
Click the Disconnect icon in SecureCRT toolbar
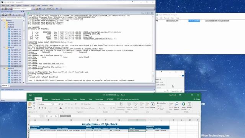11,8
